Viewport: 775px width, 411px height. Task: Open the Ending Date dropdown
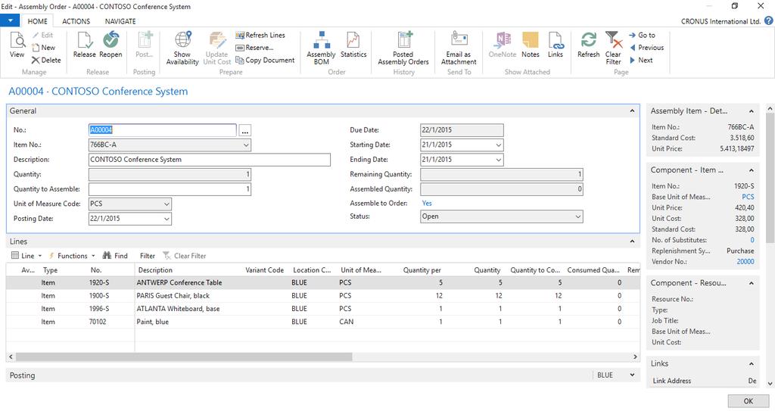pyautogui.click(x=498, y=160)
